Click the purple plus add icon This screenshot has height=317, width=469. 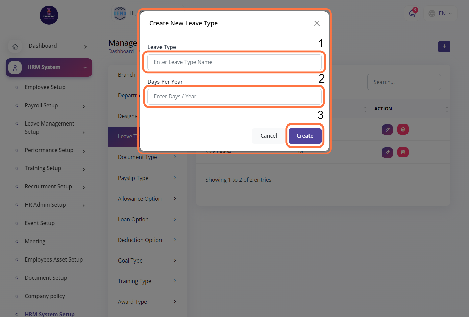(x=444, y=47)
